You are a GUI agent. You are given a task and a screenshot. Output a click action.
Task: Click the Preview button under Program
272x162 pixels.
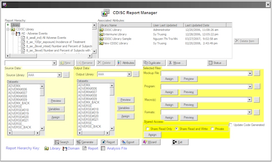point(189,92)
